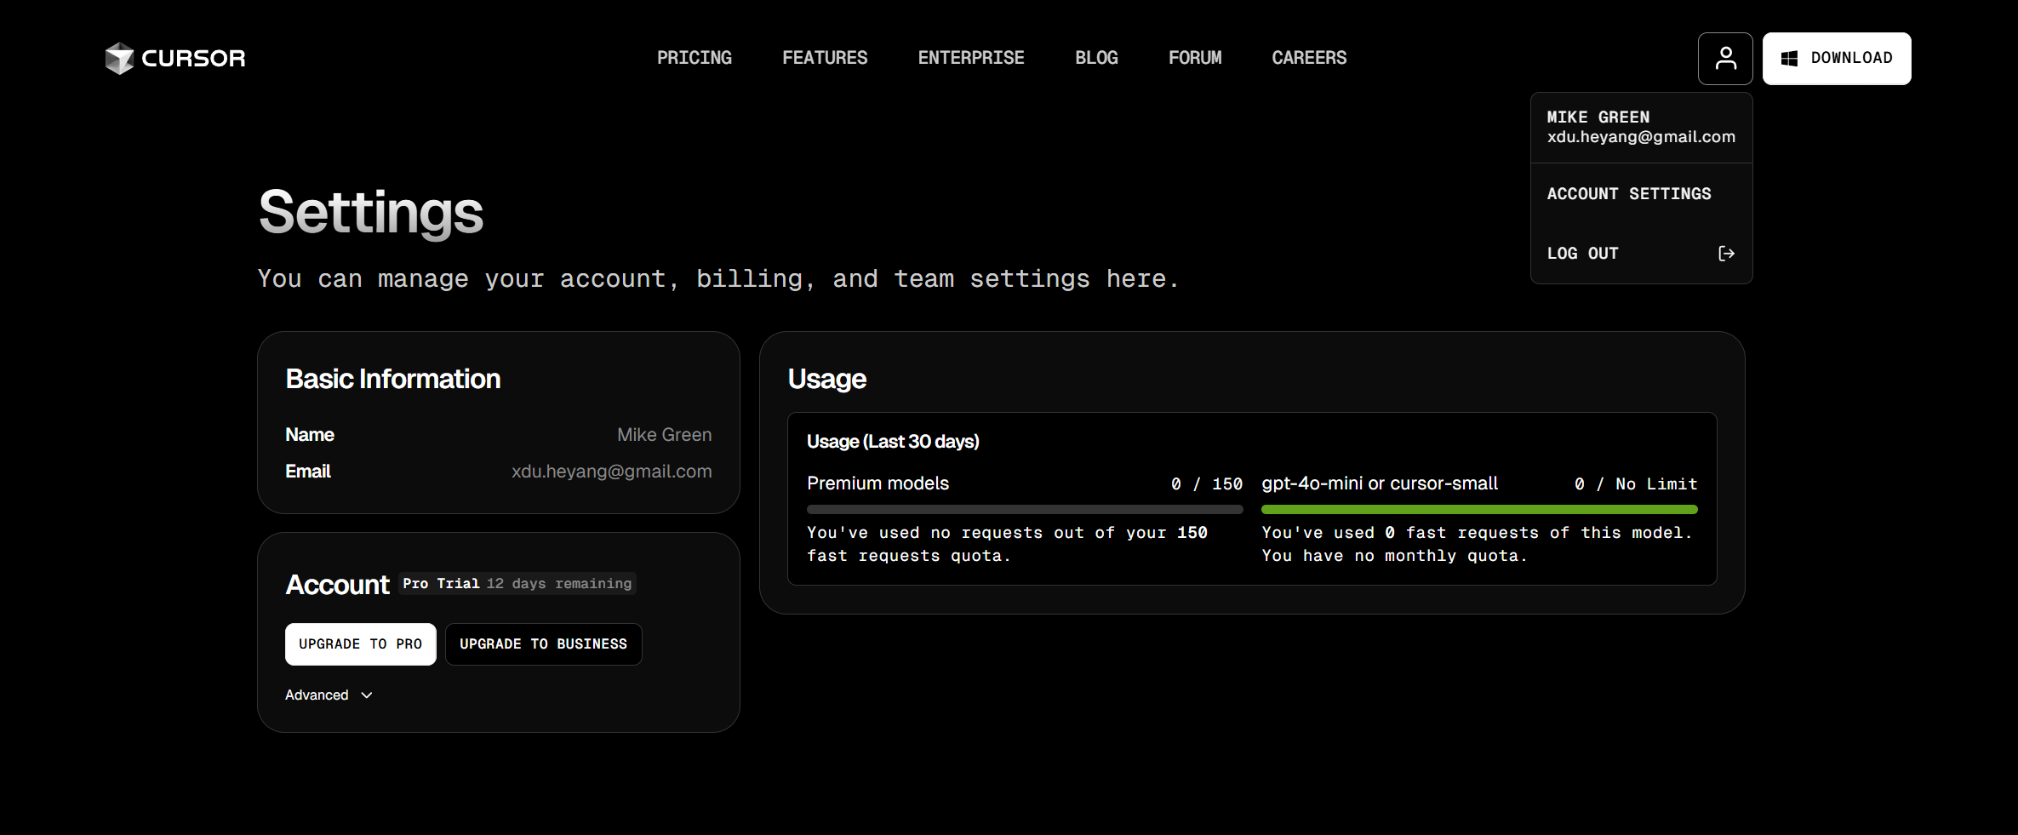The image size is (2018, 835).
Task: Click the Cursor cube logo icon
Action: [119, 58]
